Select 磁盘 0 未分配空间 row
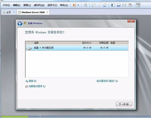Screen dimensions: 151x118 (77, 48)
